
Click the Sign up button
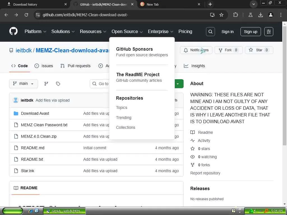(251, 32)
